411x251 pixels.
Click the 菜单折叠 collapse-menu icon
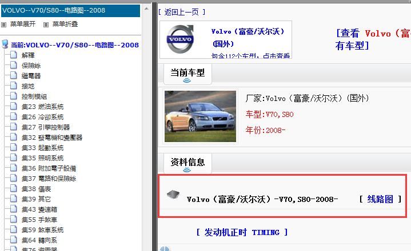tap(46, 25)
